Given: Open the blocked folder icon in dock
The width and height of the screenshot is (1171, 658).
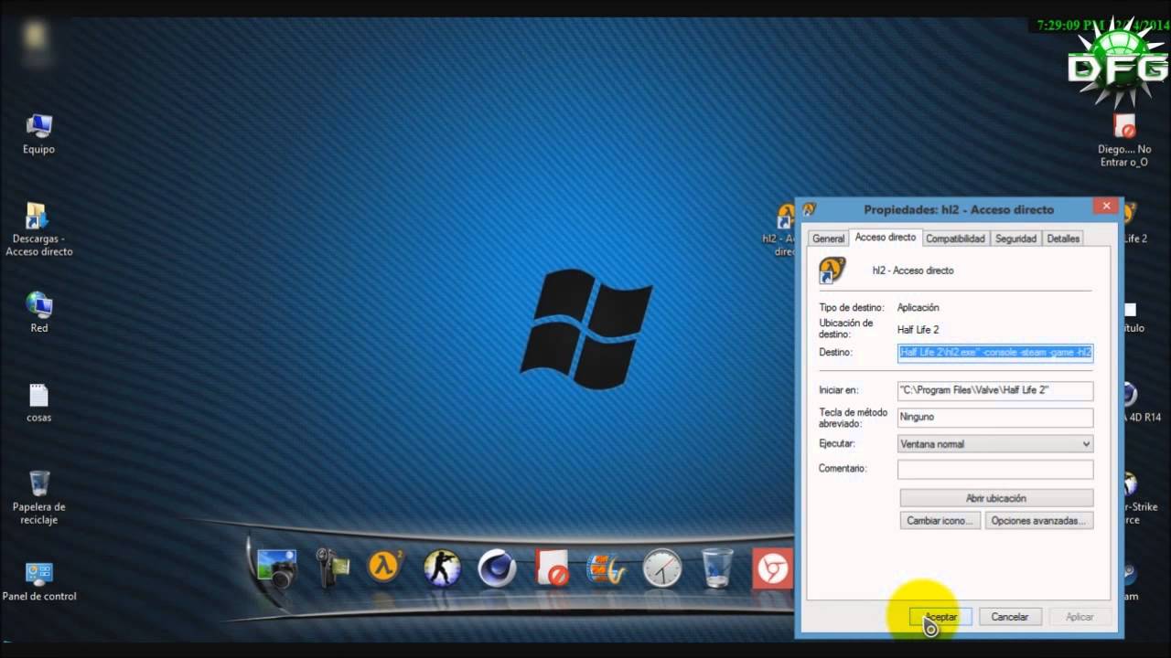Looking at the screenshot, I should pos(552,568).
